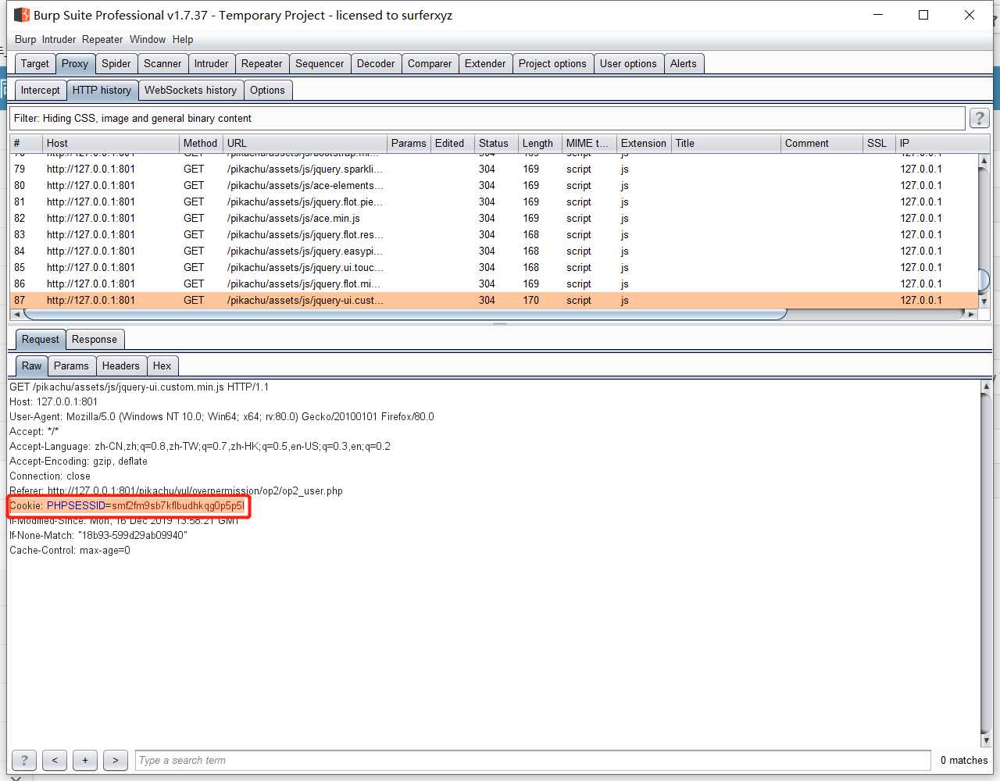
Task: Click the Cookie PHPSESSID header line
Action: point(127,505)
